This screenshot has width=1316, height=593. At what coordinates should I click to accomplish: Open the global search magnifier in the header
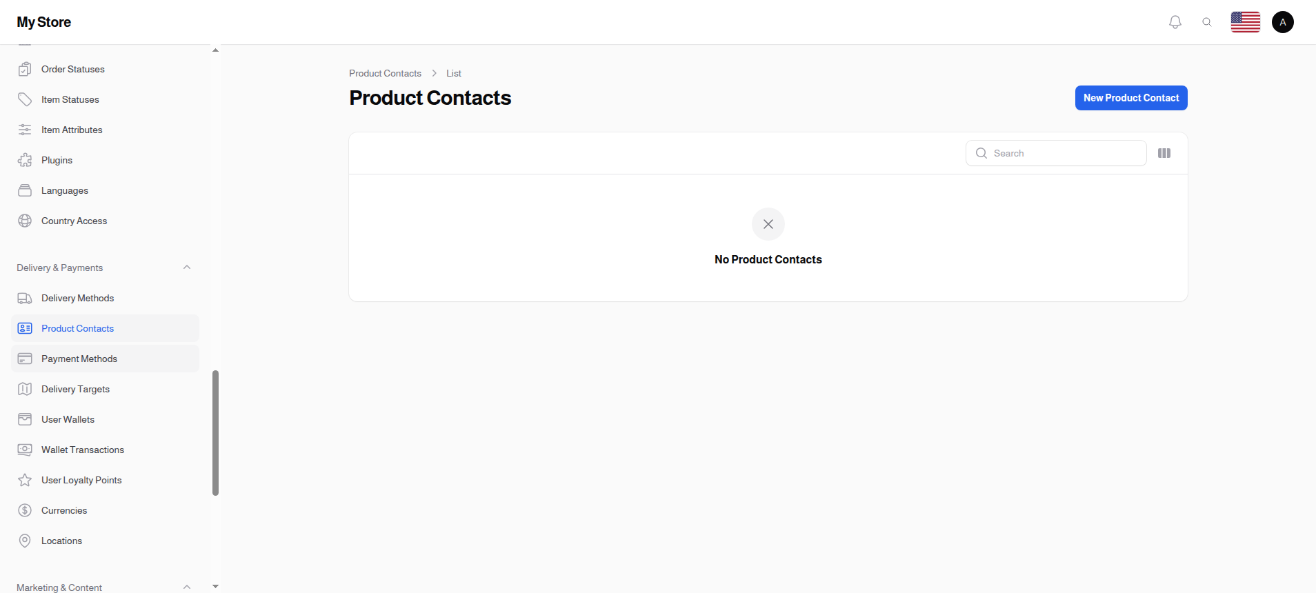tap(1207, 21)
